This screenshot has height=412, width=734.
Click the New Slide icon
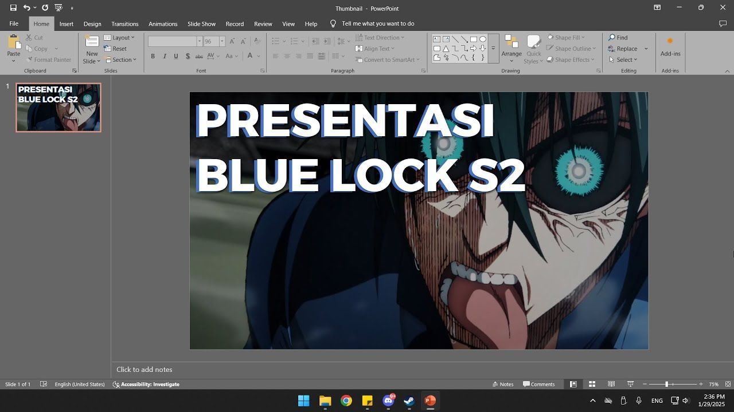(x=92, y=43)
